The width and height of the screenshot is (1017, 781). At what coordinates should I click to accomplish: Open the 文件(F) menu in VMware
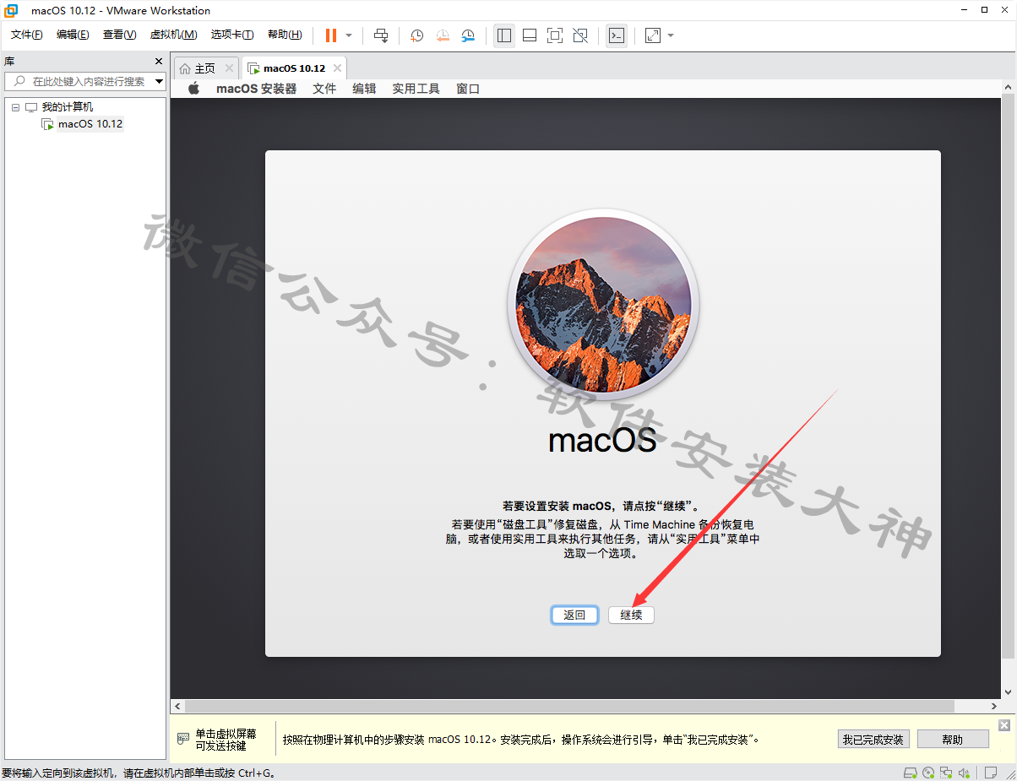tap(27, 35)
